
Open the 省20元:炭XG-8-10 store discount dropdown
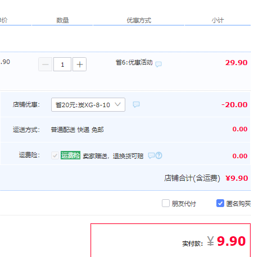[x=88, y=105]
